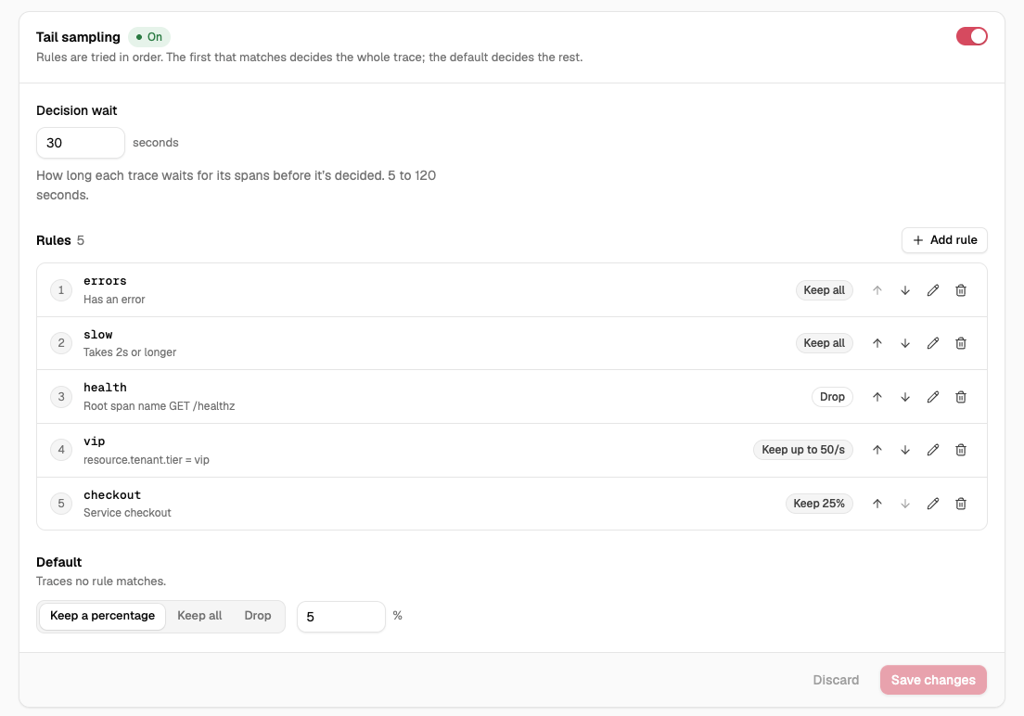The image size is (1024, 716).
Task: Edit the errors rule
Action: click(x=933, y=290)
